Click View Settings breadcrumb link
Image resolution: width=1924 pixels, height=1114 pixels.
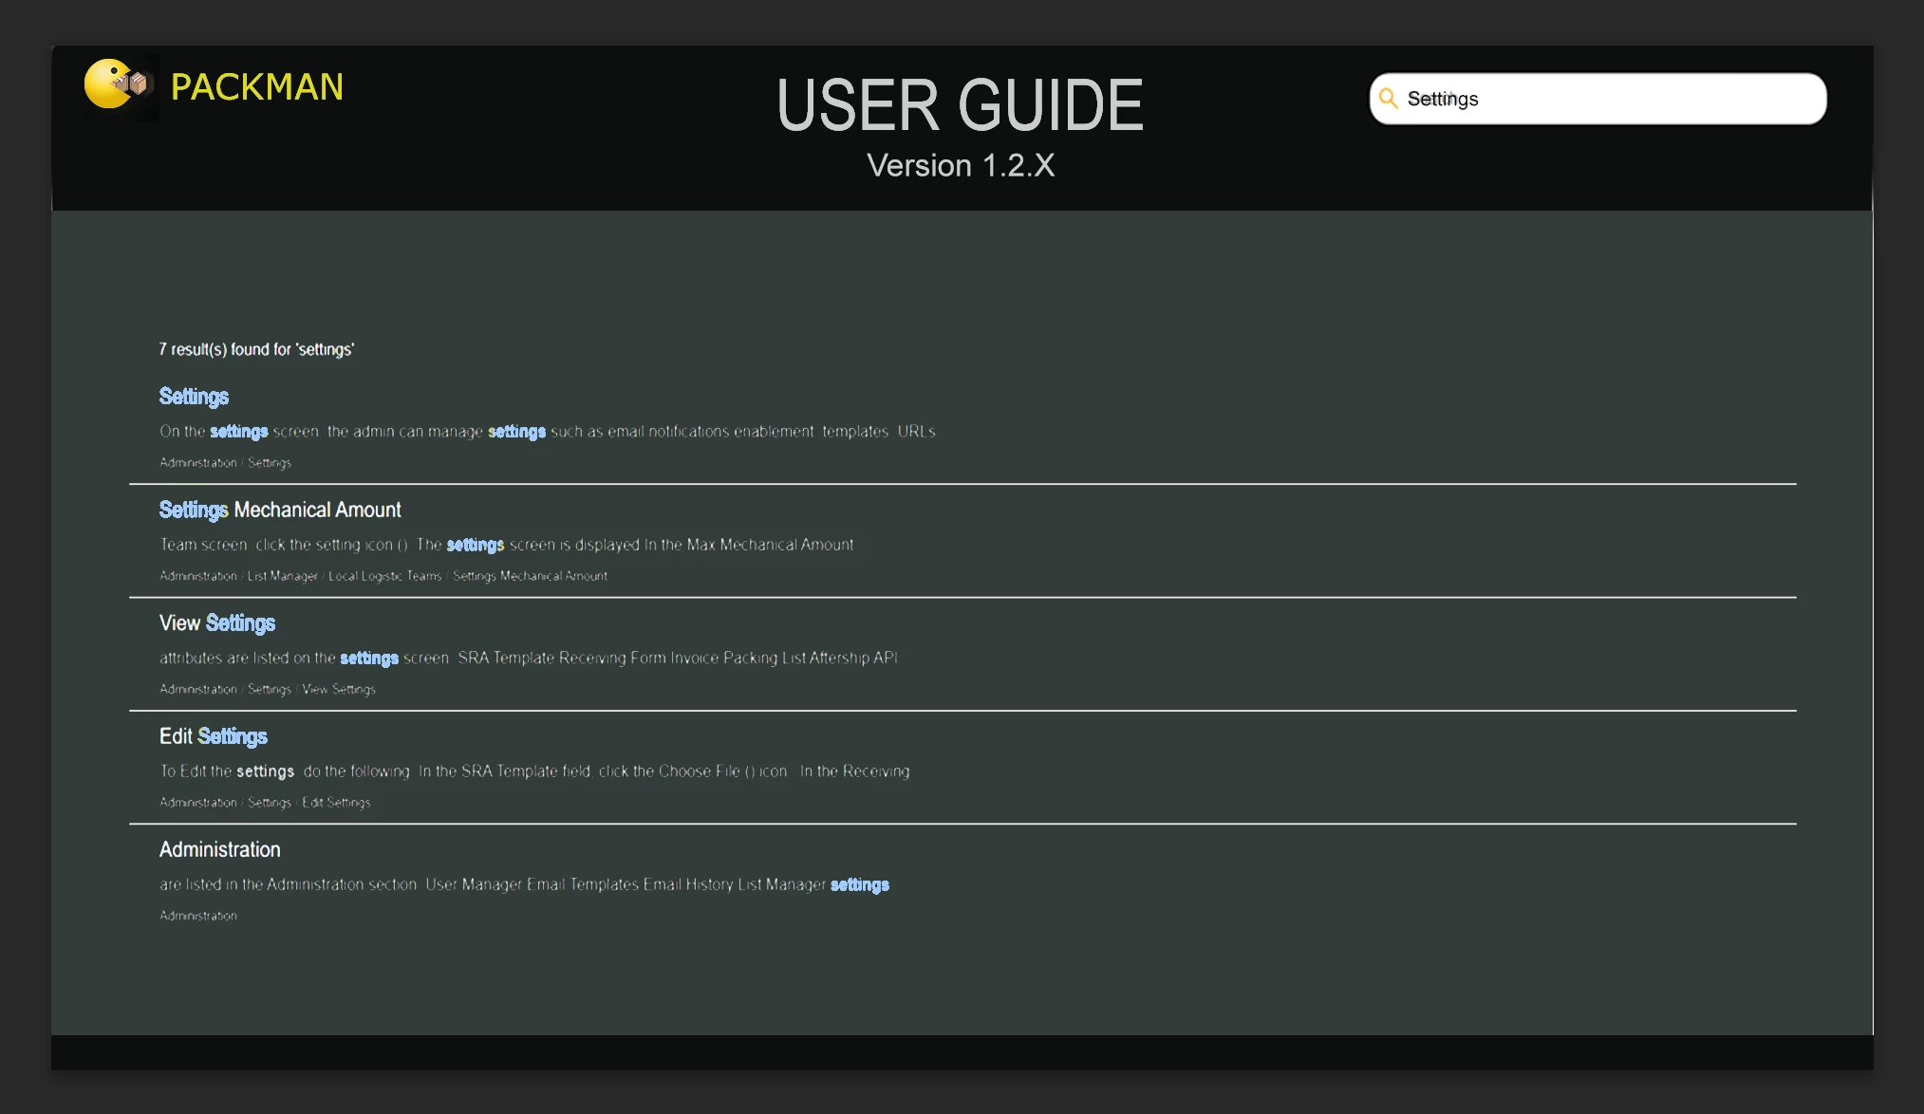(x=339, y=690)
